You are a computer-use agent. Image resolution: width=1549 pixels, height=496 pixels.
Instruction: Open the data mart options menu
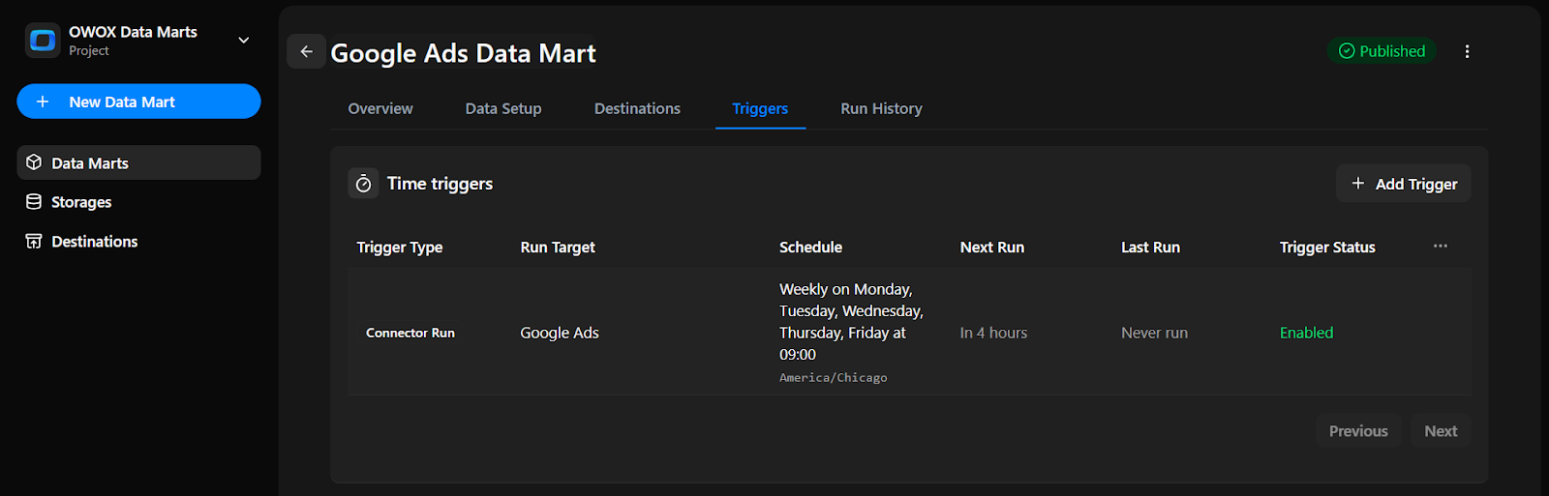pyautogui.click(x=1467, y=51)
